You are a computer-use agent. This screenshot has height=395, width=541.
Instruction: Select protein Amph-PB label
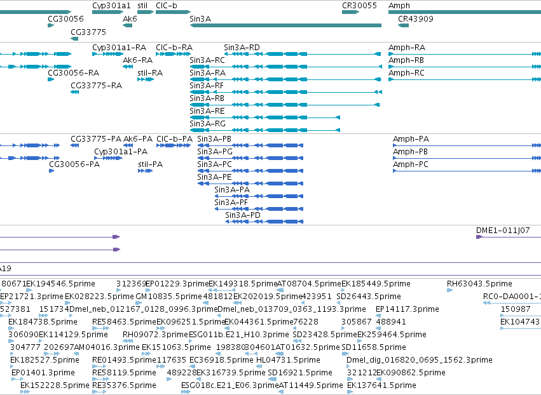410,152
